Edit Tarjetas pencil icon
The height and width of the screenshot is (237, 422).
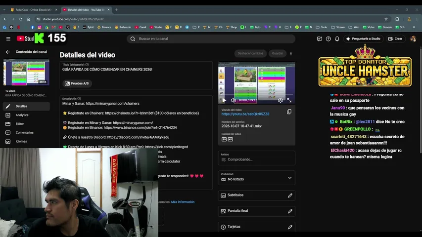pos(290,227)
